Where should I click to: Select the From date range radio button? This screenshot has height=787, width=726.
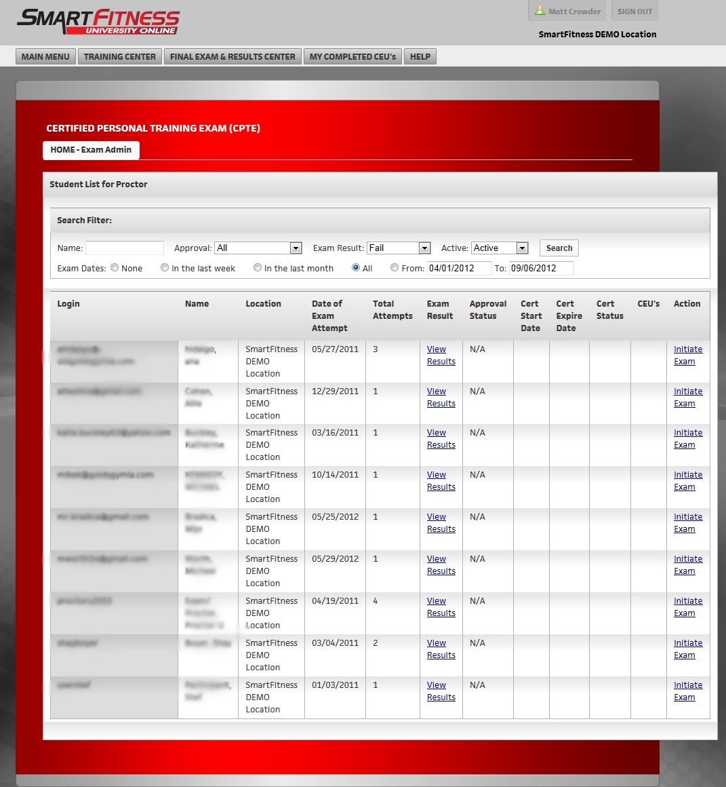(x=395, y=267)
